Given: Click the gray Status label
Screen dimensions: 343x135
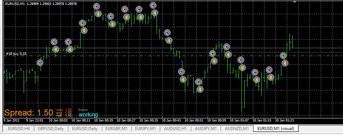Looking at the screenshot, I should (x=83, y=110).
